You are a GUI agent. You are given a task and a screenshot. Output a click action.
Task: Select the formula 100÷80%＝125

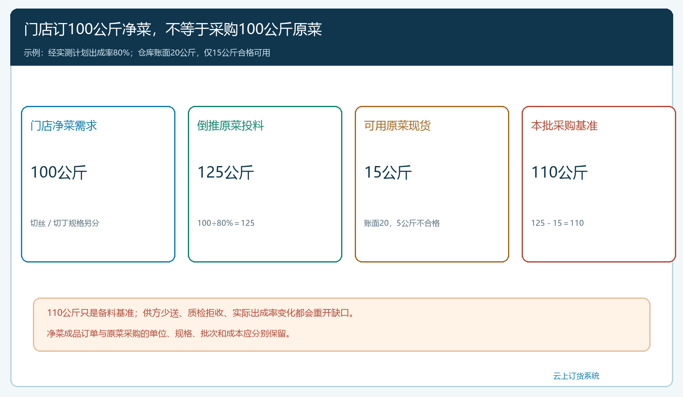pyautogui.click(x=226, y=223)
